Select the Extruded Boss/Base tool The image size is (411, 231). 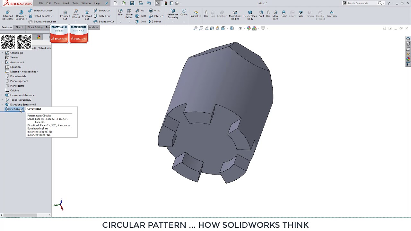pyautogui.click(x=8, y=15)
